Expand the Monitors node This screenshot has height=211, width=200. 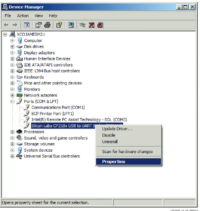pos(12,89)
